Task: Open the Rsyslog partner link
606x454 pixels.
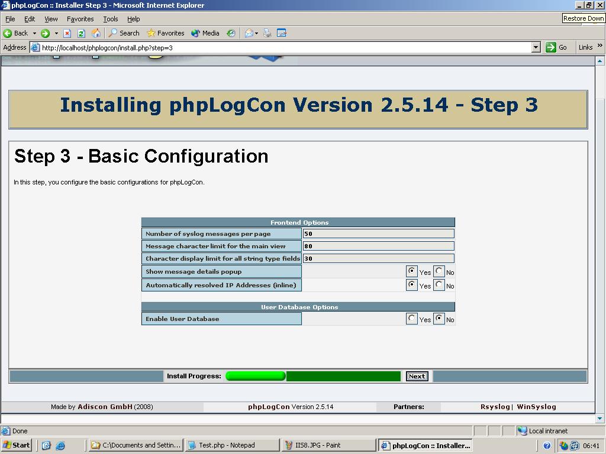Action: pyautogui.click(x=495, y=407)
